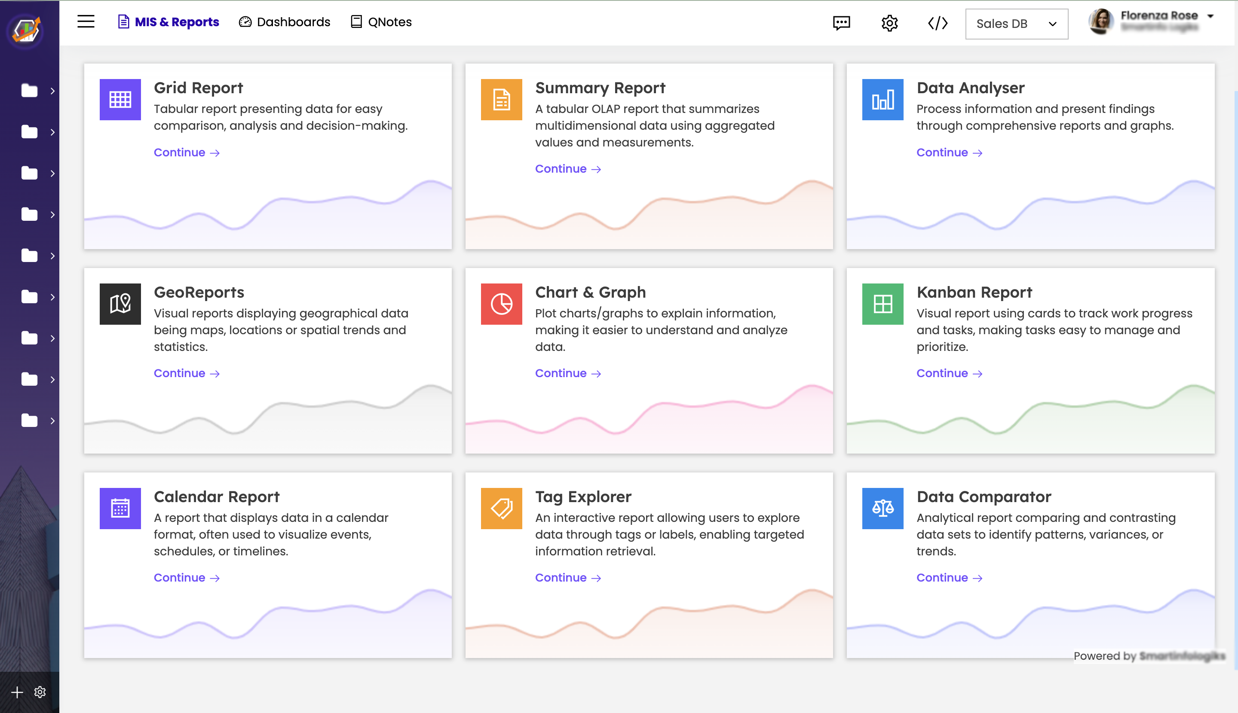Image resolution: width=1238 pixels, height=713 pixels.
Task: Open the Sales DB dropdown
Action: point(1017,24)
